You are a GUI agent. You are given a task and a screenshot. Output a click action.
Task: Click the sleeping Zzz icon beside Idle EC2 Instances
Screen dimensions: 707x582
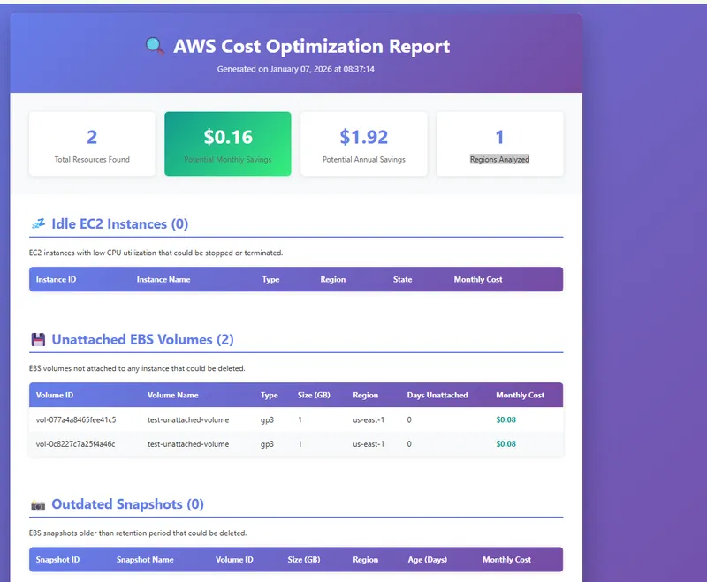[38, 223]
